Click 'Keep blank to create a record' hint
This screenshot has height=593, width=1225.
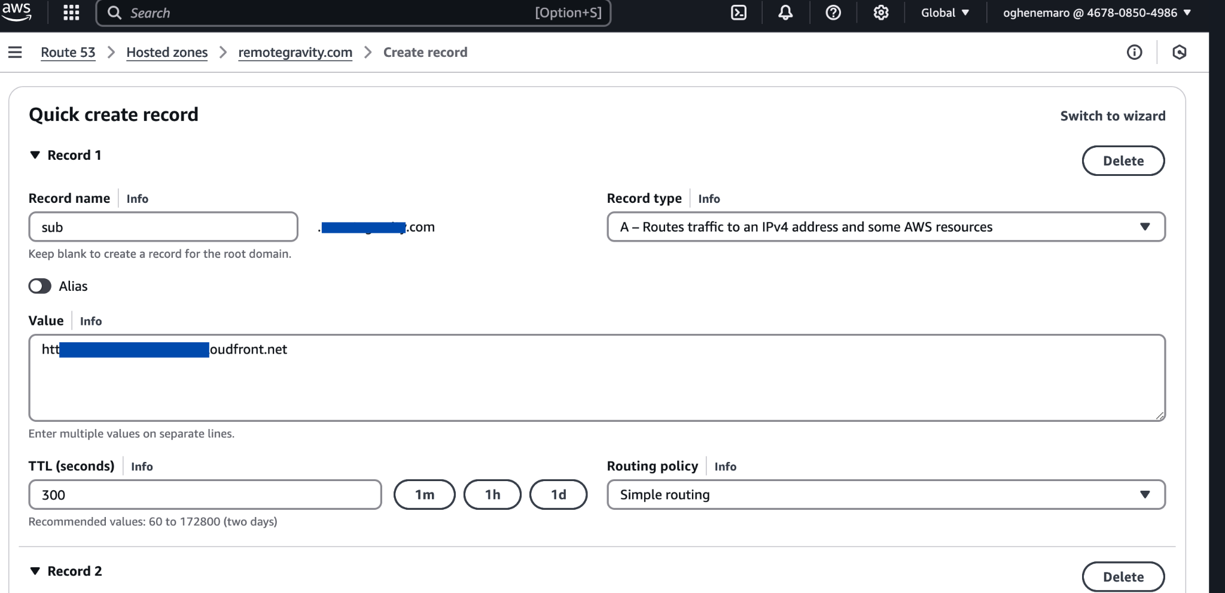tap(160, 254)
